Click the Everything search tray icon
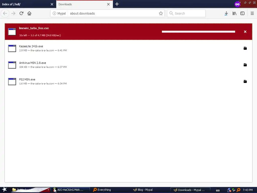The height and width of the screenshot is (193, 257). 238,190
